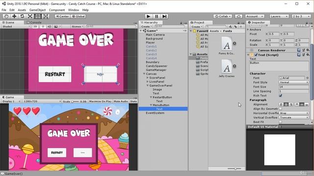Viewport: 314px width, 176px height.
Task: Open the Edit menu
Action: pyautogui.click(x=12, y=10)
